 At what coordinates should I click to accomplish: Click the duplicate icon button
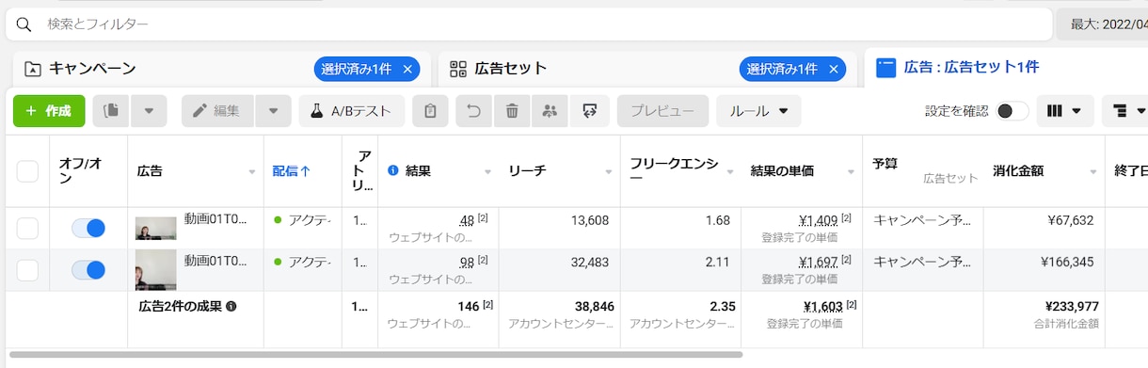tap(111, 111)
